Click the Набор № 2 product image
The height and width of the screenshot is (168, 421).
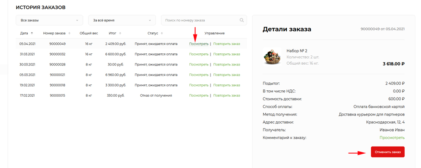pos(272,57)
